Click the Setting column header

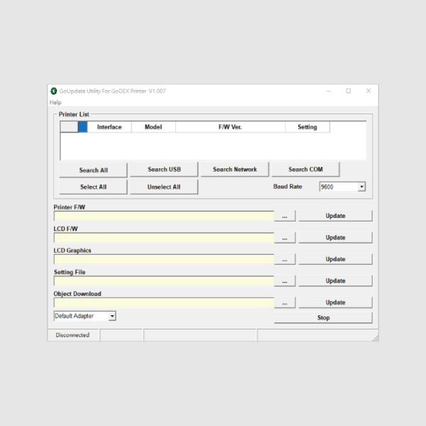coord(307,127)
